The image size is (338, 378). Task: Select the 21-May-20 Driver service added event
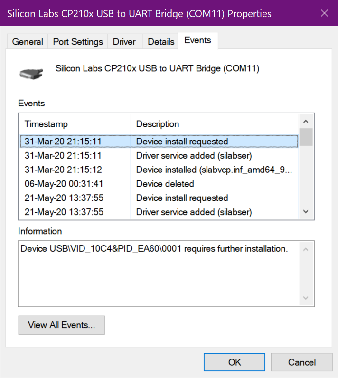[x=159, y=212]
